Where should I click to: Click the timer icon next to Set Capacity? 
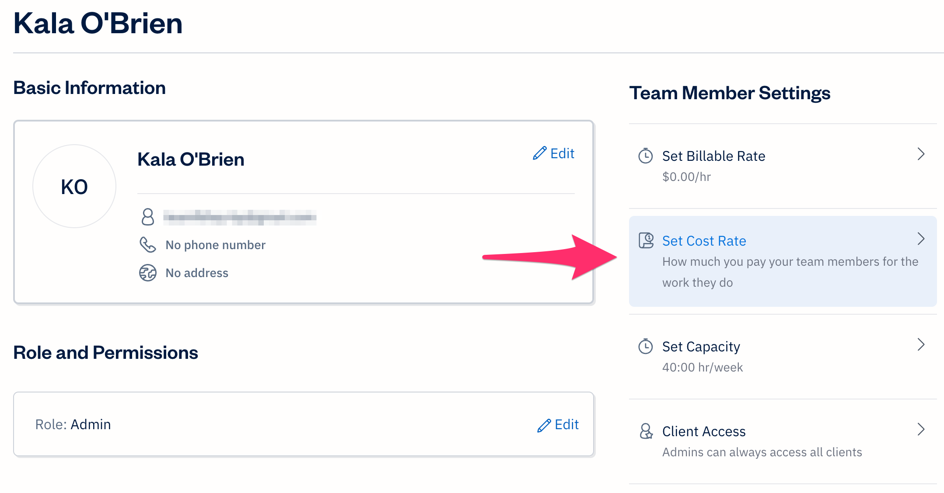[645, 346]
